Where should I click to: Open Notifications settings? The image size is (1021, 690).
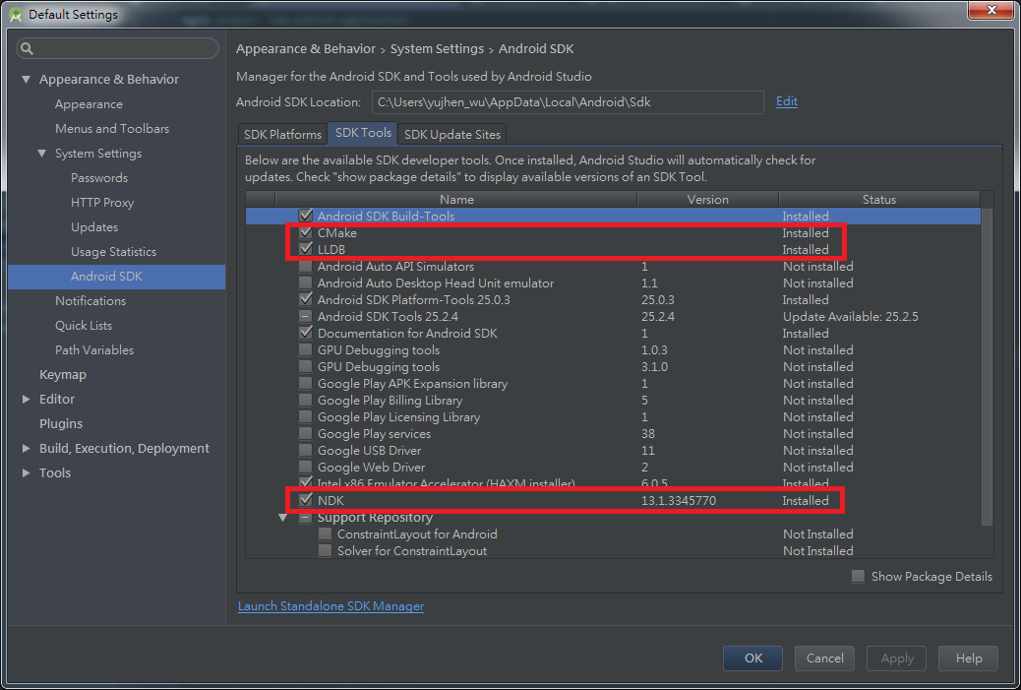coord(90,300)
